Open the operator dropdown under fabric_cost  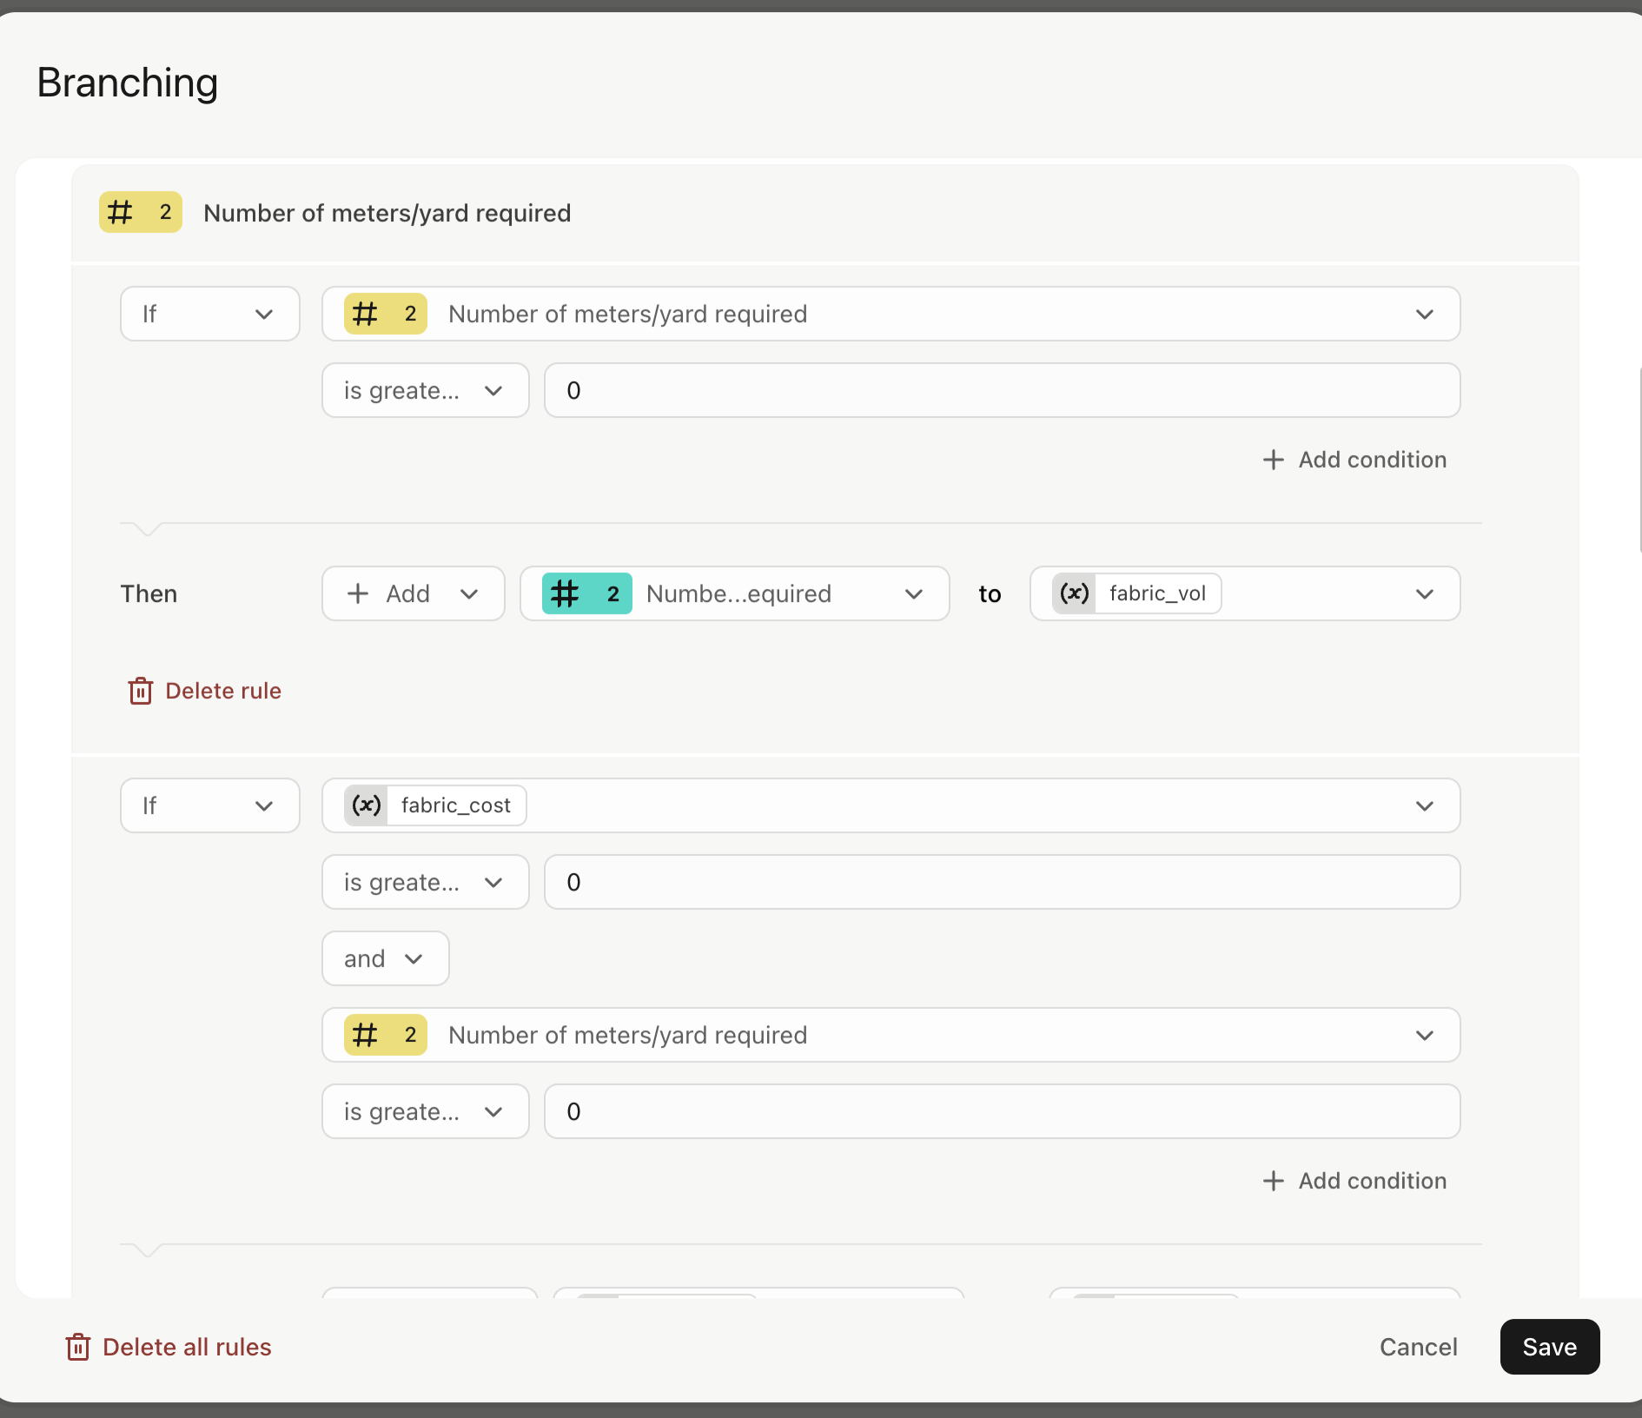(425, 882)
